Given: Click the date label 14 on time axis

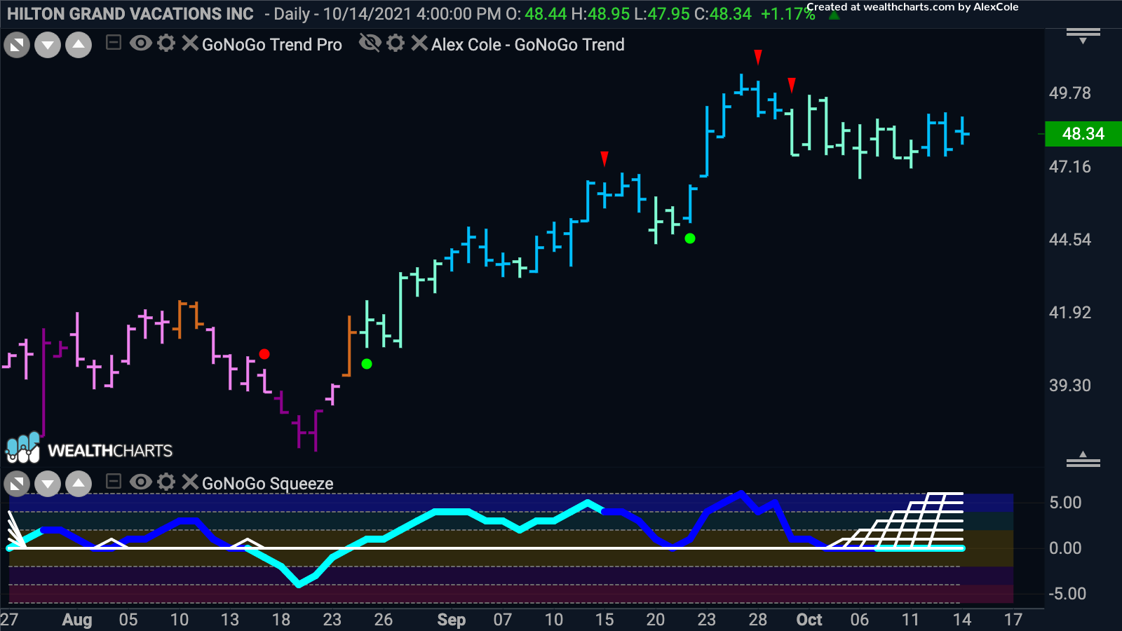Looking at the screenshot, I should tap(962, 620).
